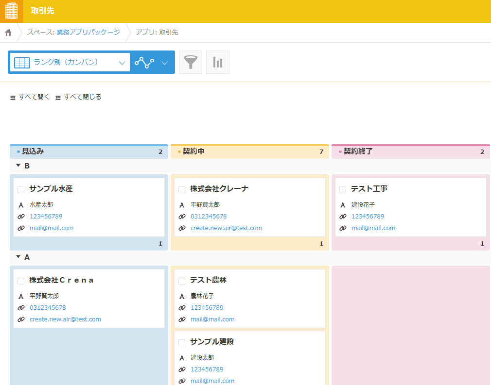
Task: Click the 取引先 app building icon
Action: 12,11
